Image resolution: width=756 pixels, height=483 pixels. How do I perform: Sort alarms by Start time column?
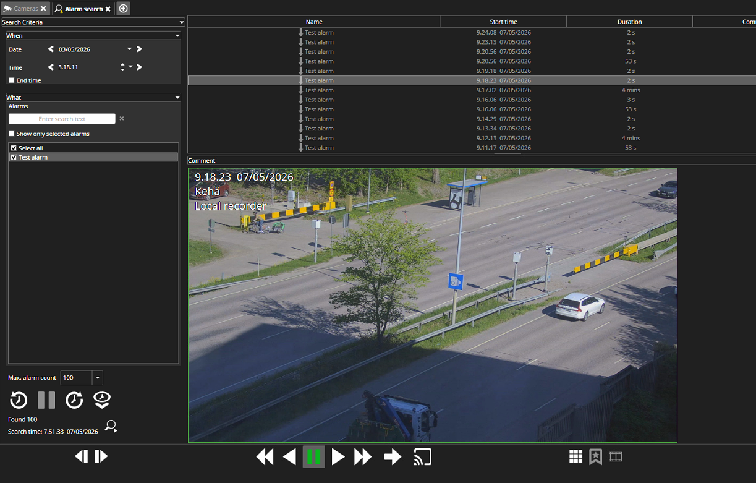503,22
